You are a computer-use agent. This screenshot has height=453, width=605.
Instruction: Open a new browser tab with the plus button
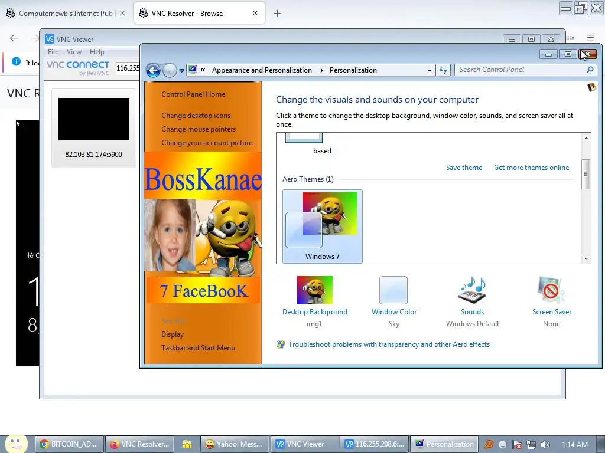coord(277,14)
